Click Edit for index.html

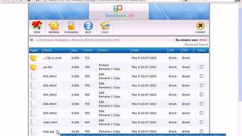(101, 121)
